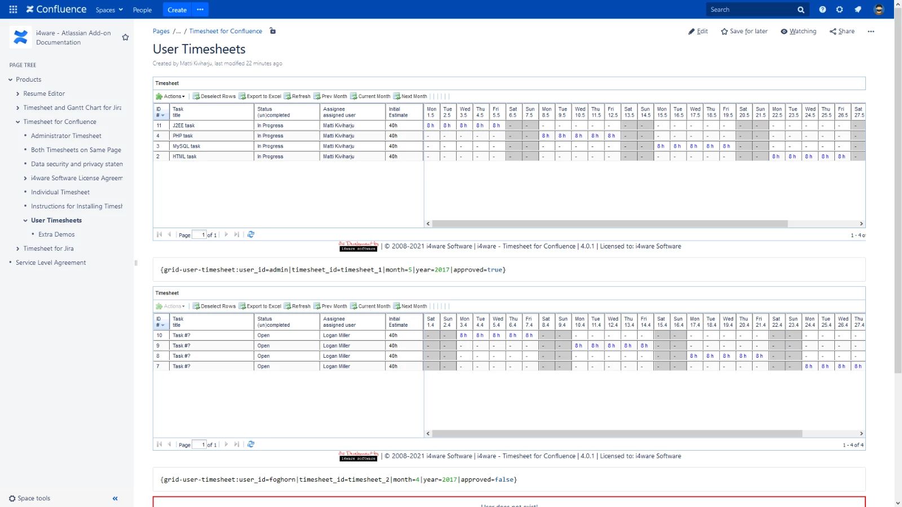Click the Create button

tap(177, 10)
